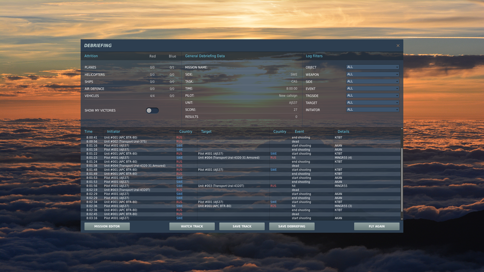Click the event log vertical scrollbar
The image size is (484, 272).
[402, 180]
